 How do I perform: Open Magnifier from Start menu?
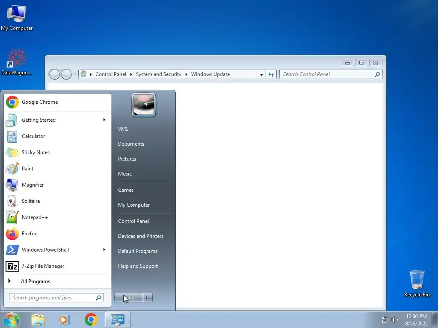(57, 184)
